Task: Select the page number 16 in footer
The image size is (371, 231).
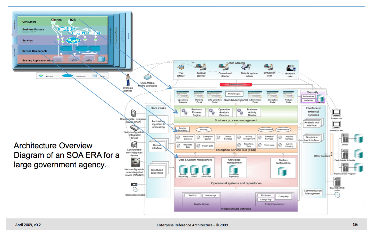Action: click(x=355, y=225)
